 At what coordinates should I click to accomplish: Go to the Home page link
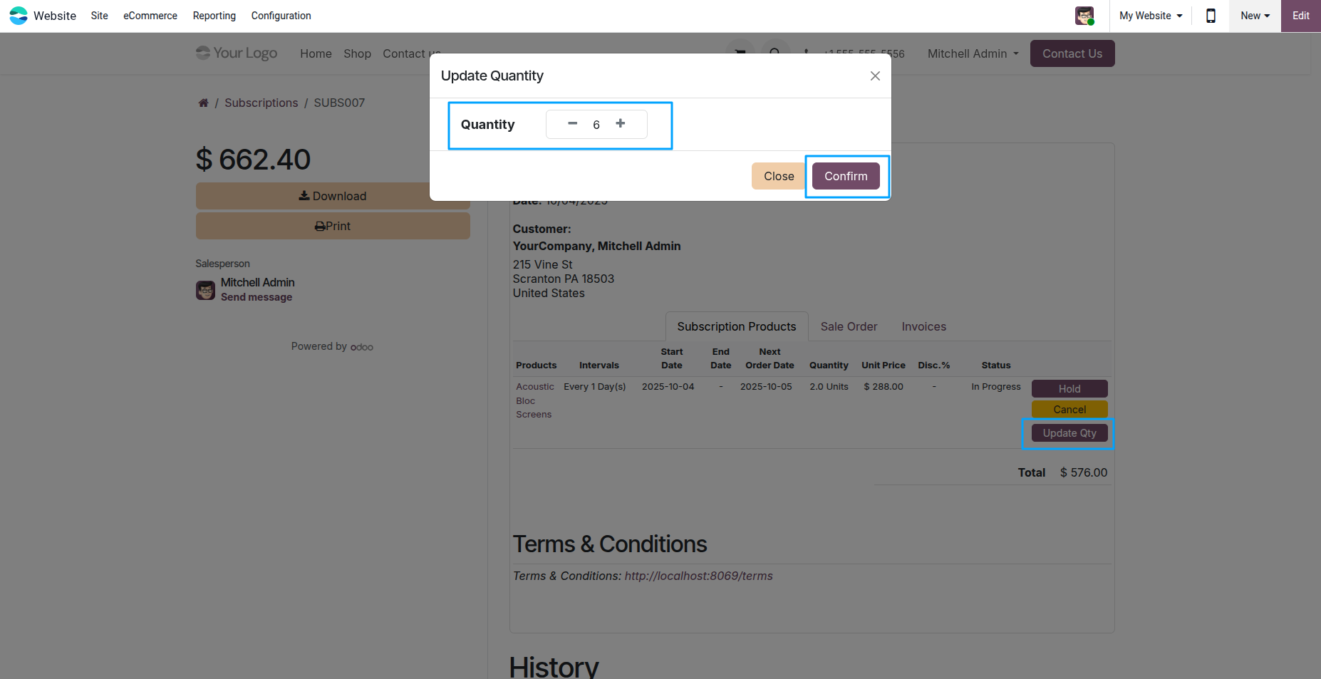[x=316, y=53]
